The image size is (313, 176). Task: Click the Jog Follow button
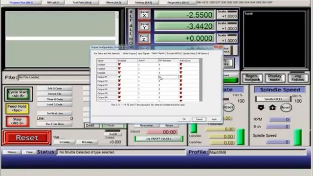(x=298, y=78)
